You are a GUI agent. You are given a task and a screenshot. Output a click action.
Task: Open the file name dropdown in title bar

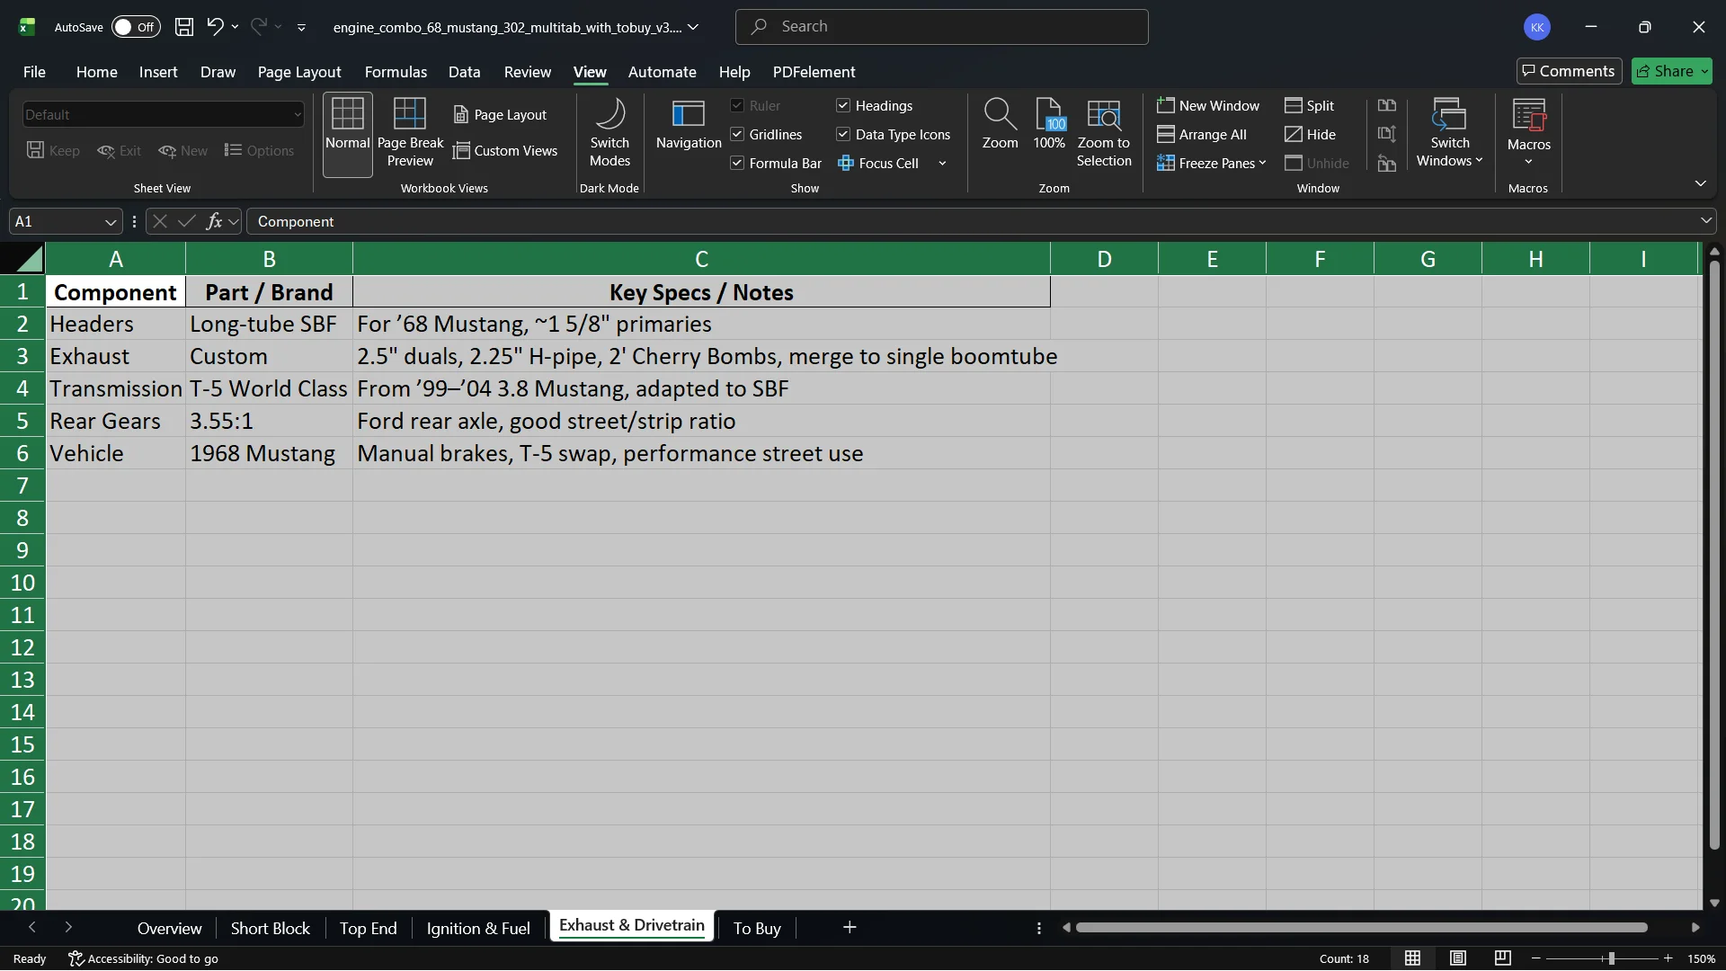click(693, 27)
